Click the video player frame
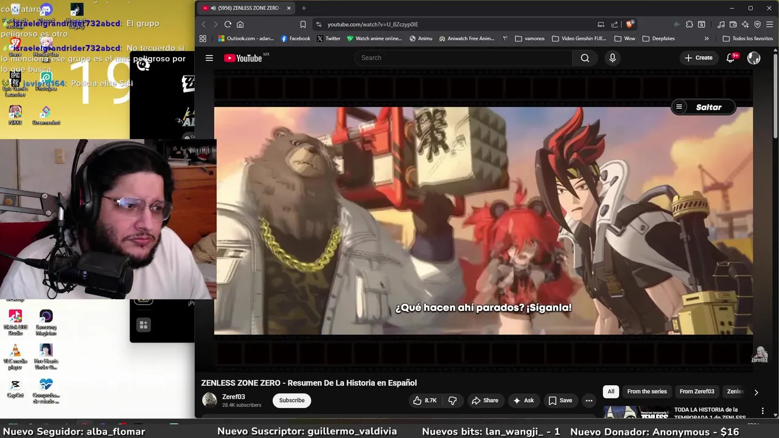Image resolution: width=779 pixels, height=438 pixels. 483,221
